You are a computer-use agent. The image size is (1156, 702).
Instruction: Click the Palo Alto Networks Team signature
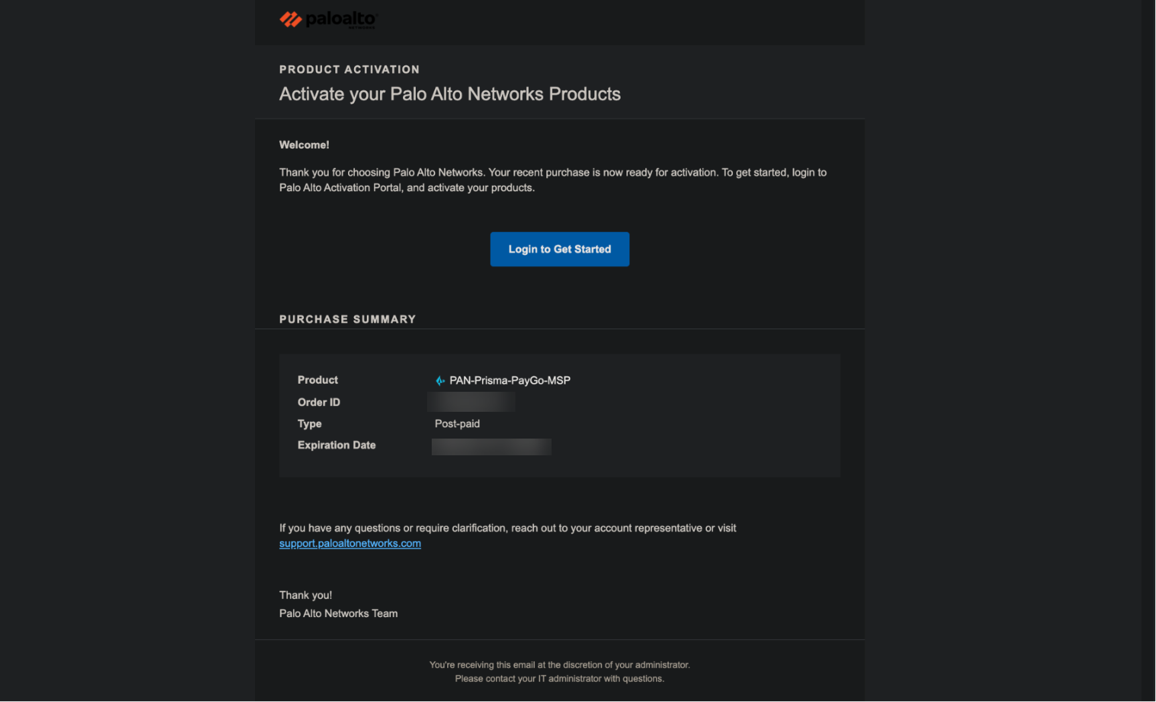(339, 614)
